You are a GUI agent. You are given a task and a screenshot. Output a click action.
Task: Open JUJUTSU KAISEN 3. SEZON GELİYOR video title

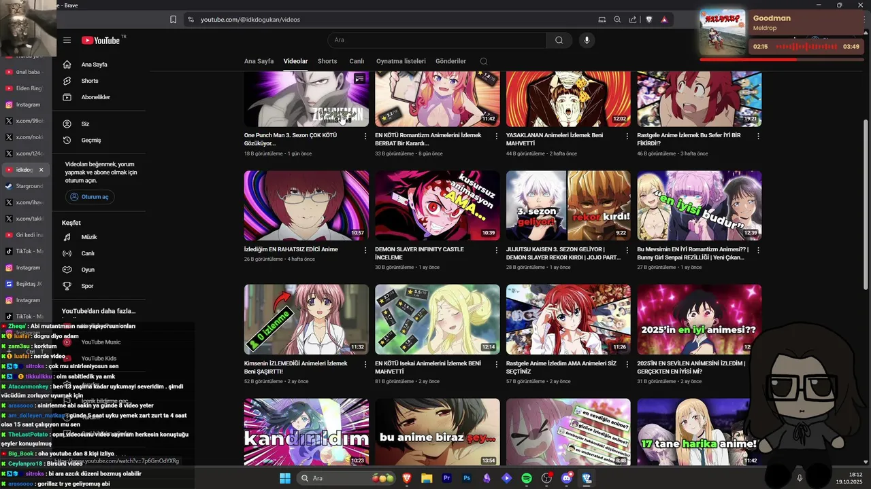coord(563,253)
